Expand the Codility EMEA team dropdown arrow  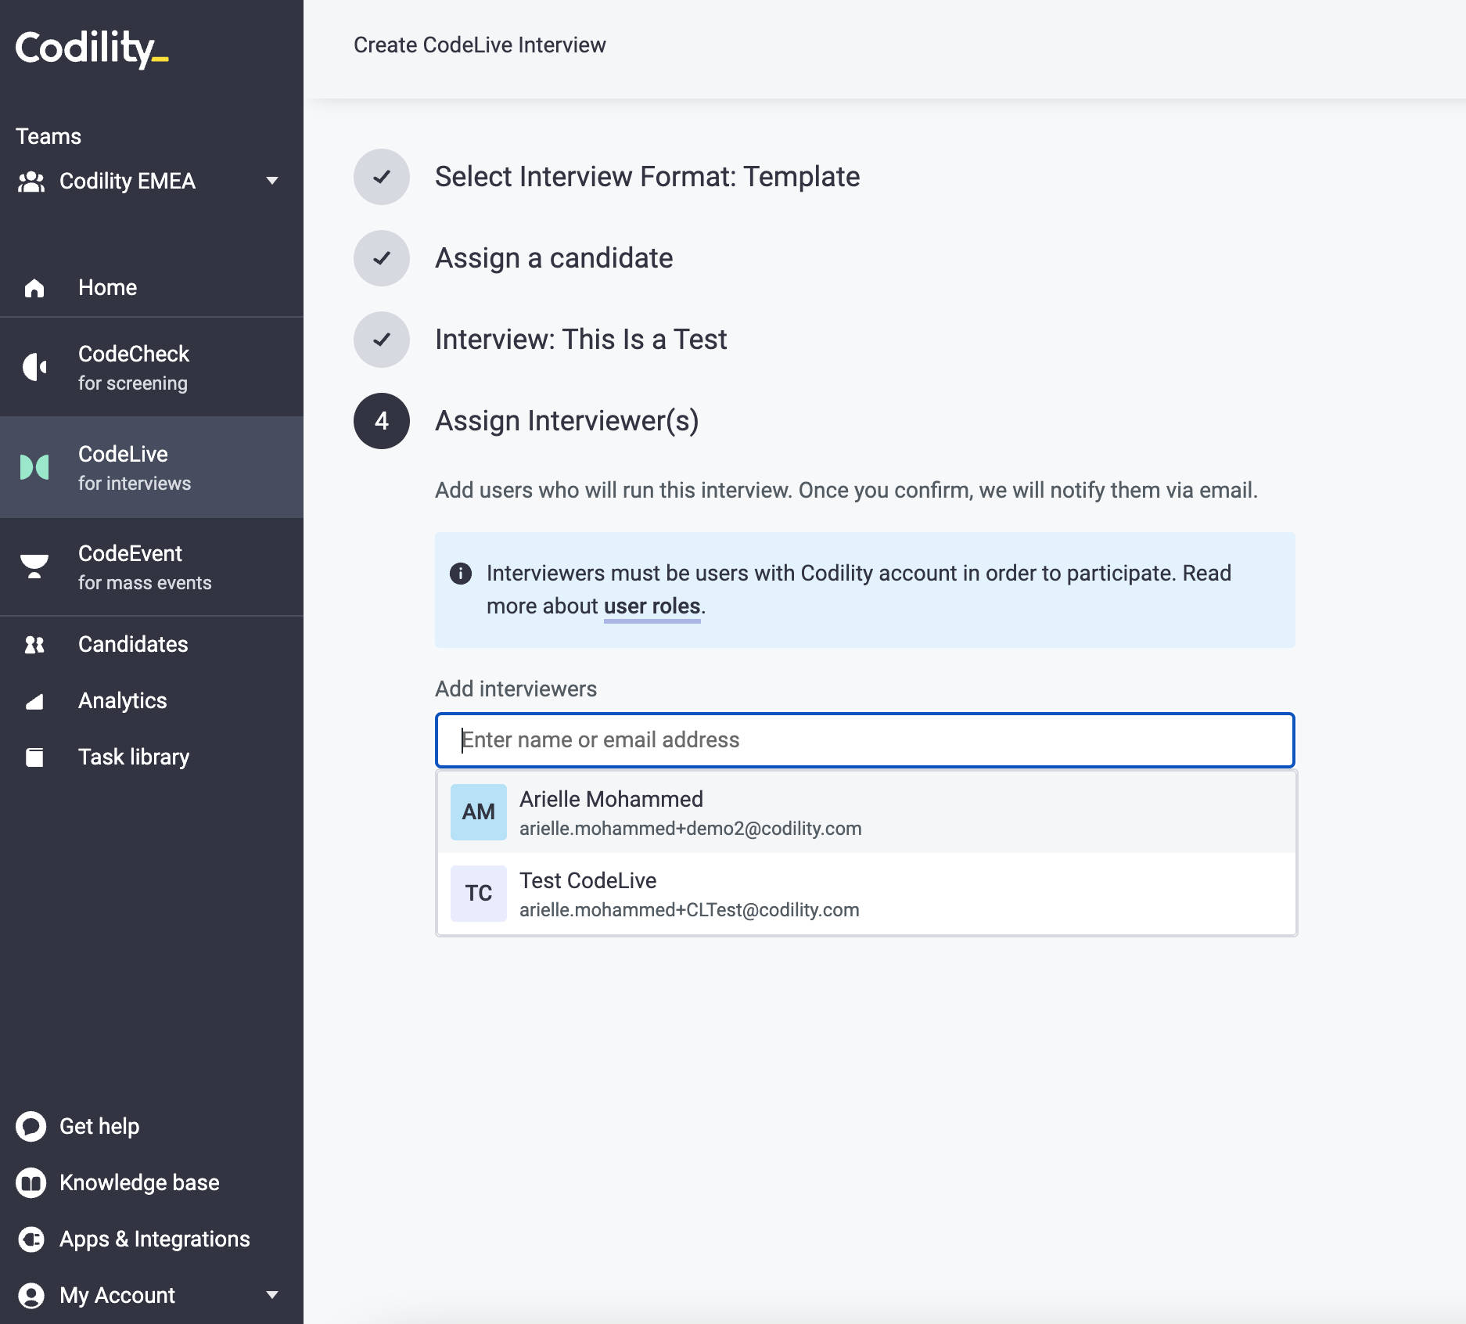tap(271, 182)
